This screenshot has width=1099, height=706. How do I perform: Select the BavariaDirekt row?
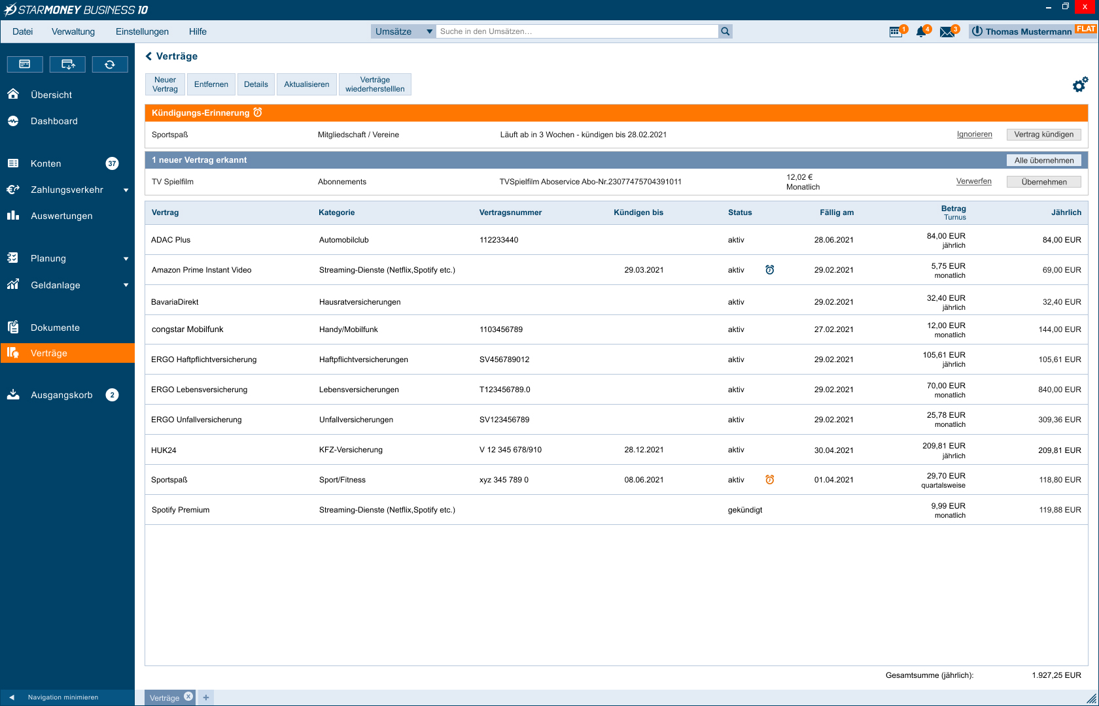click(616, 300)
